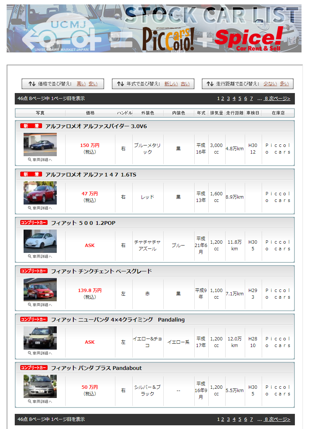
Task: Open the silver Panda Plus Pandabout thumbnail
Action: click(x=40, y=387)
